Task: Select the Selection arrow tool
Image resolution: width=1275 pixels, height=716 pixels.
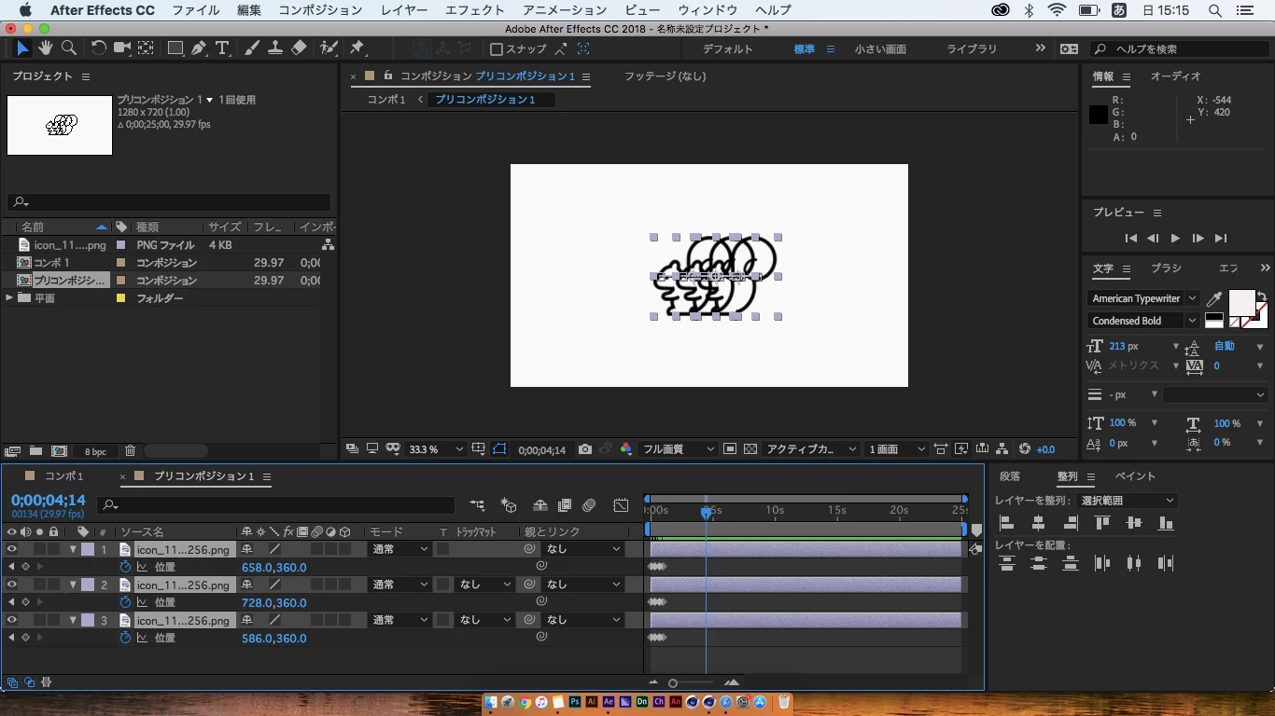Action: pyautogui.click(x=23, y=48)
